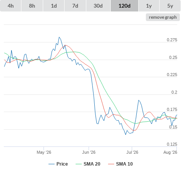Click the active 120d tab
The height and width of the screenshot is (174, 181).
click(124, 6)
